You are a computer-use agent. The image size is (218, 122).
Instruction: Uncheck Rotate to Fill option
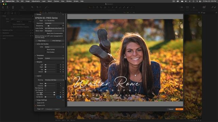[36, 105]
